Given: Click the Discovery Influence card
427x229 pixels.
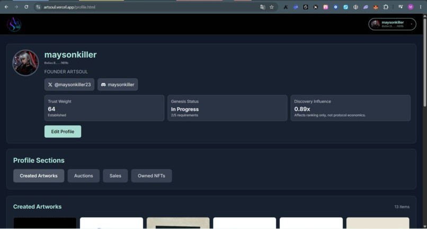Looking at the screenshot, I should pyautogui.click(x=351, y=108).
